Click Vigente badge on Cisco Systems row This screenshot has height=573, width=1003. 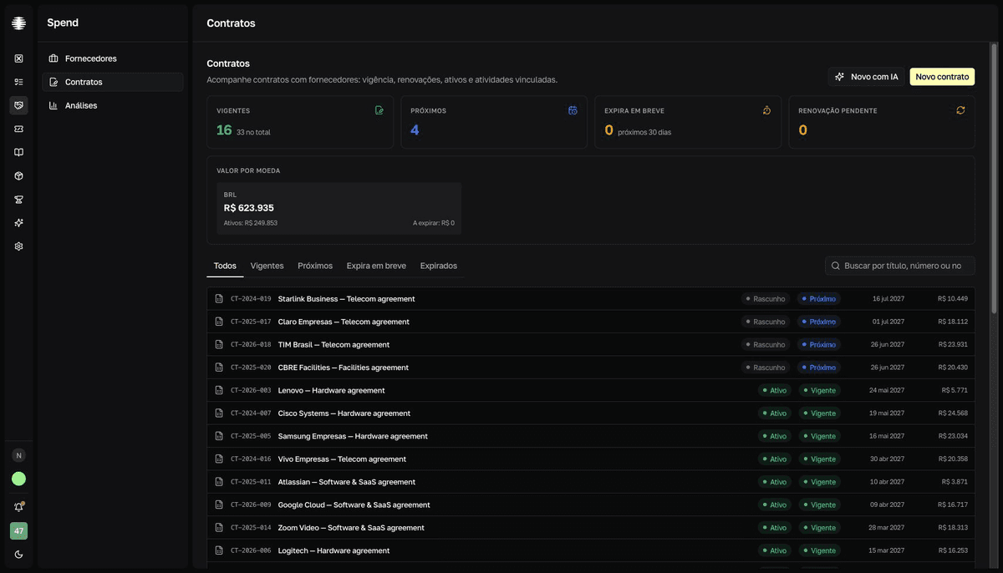[x=819, y=413]
